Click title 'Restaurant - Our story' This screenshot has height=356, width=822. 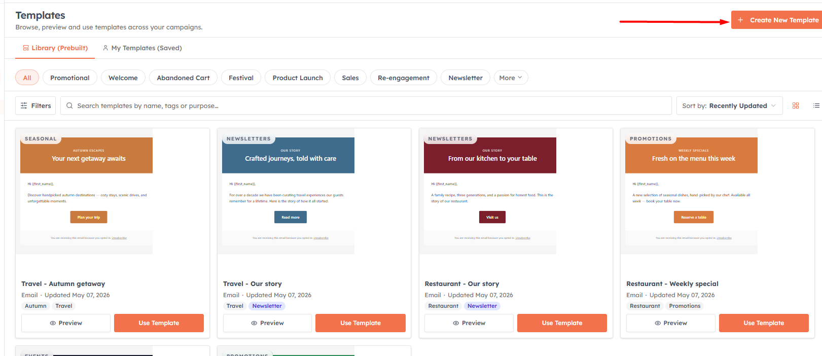(x=462, y=283)
